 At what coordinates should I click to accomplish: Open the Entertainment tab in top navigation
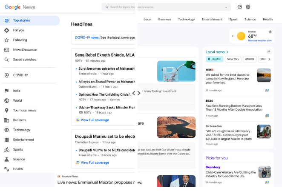[x=212, y=20]
